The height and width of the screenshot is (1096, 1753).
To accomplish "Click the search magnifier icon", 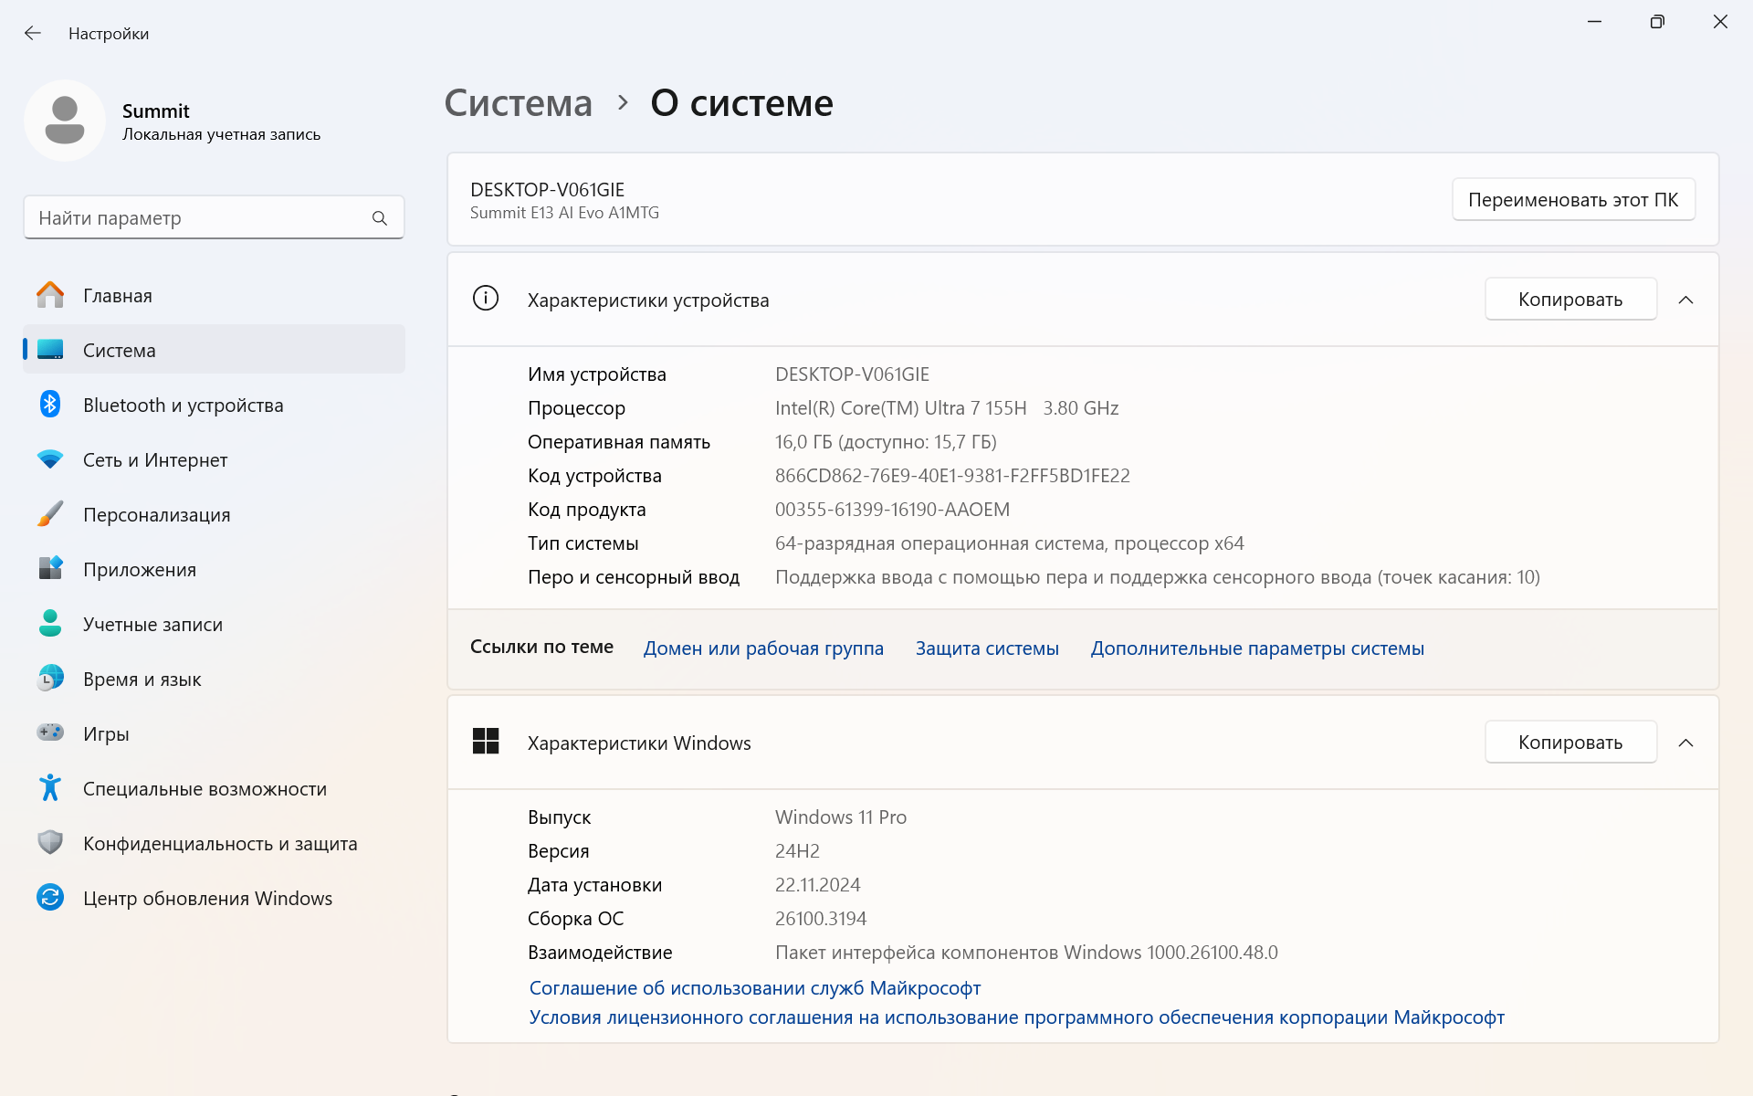I will pos(380,218).
